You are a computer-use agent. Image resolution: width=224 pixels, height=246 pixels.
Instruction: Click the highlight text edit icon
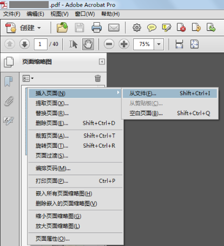(167, 28)
